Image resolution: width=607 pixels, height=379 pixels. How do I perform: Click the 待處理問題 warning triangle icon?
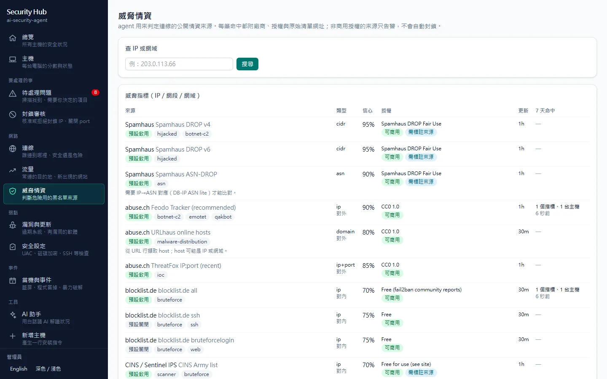pyautogui.click(x=13, y=93)
